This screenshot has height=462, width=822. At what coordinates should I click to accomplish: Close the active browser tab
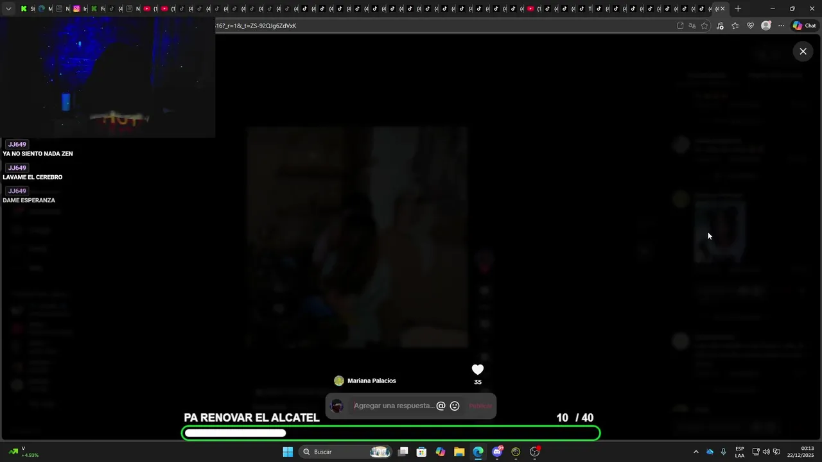(722, 9)
